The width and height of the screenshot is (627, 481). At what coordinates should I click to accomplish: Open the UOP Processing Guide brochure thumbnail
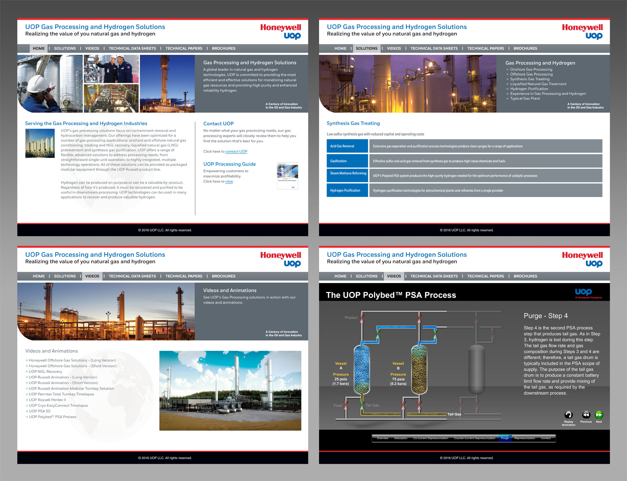click(287, 176)
